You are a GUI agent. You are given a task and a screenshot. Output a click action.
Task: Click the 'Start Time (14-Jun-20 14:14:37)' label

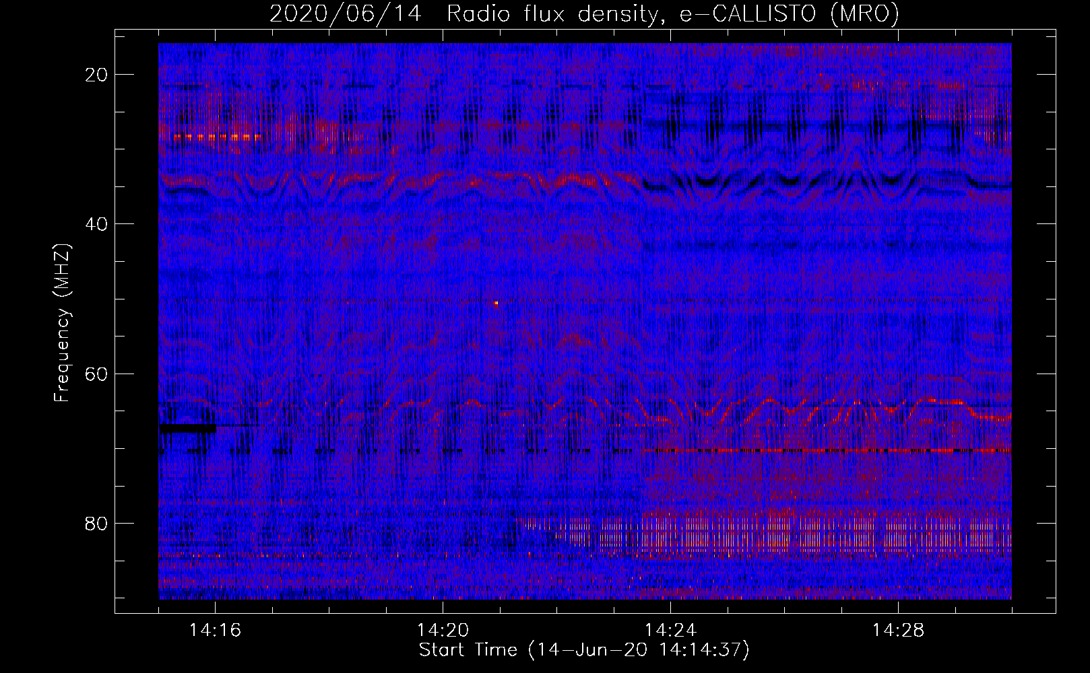(584, 650)
